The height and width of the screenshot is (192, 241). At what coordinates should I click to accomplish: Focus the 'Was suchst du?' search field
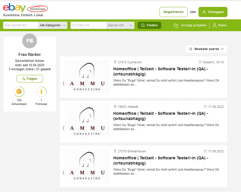coord(21,25)
